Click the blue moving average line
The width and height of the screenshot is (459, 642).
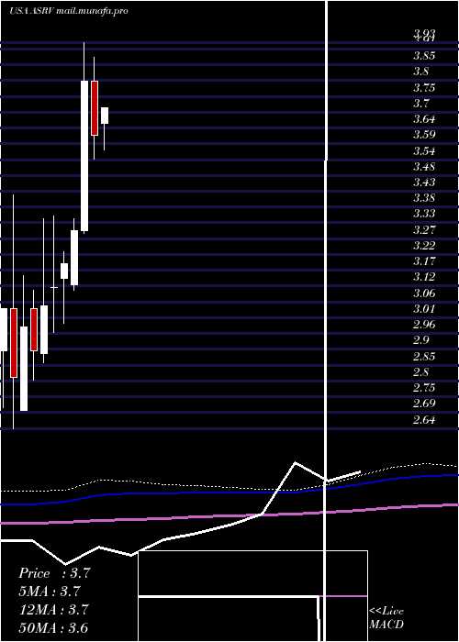(229, 493)
